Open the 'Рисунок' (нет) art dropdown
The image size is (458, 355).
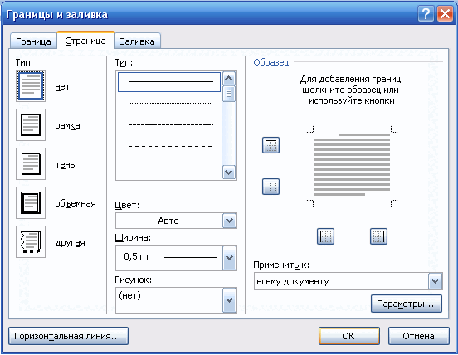[229, 300]
